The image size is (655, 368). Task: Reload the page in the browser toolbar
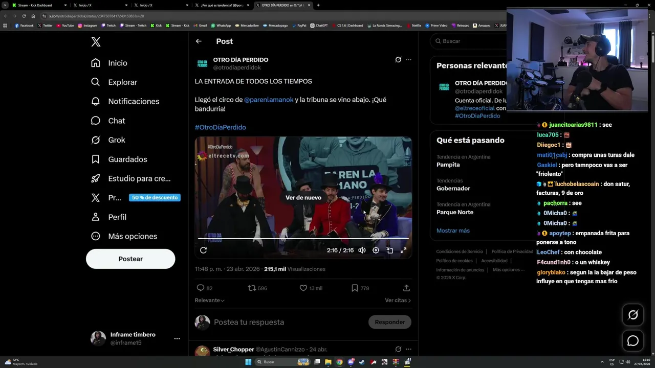click(24, 16)
